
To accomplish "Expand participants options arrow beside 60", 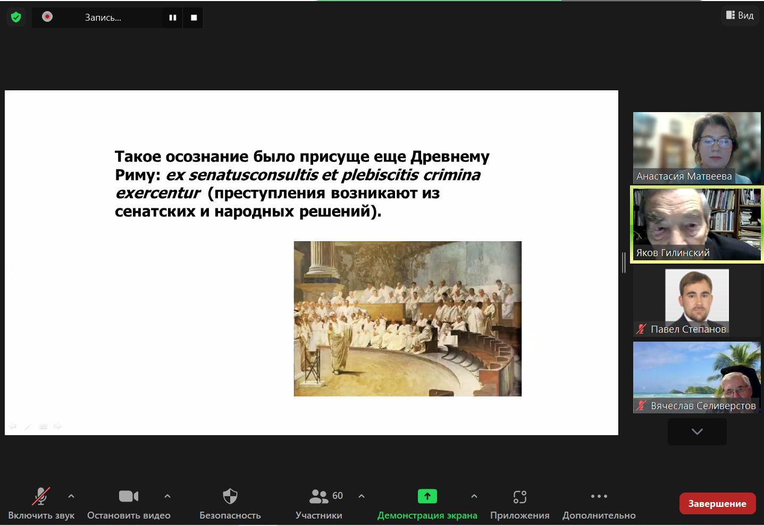I will [362, 496].
